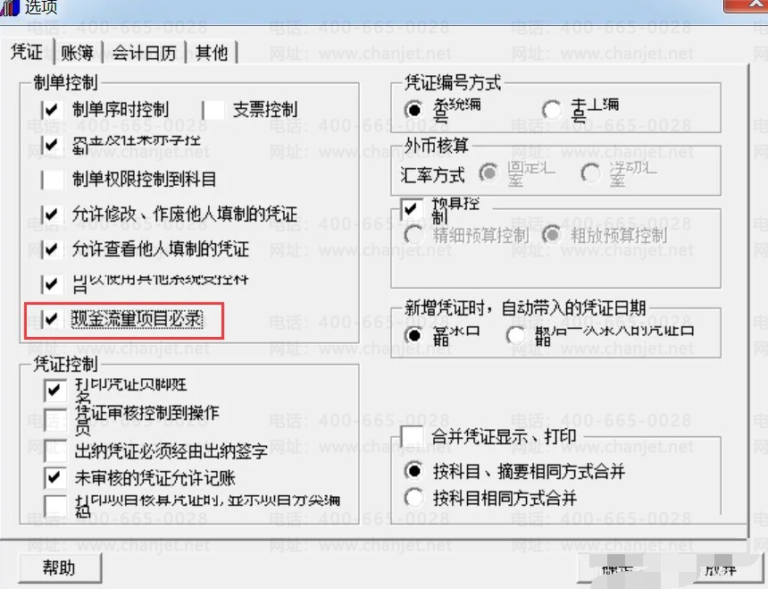The height and width of the screenshot is (589, 768).
Task: Enable 合并凭证显示、打印 checkbox
Action: (412, 436)
